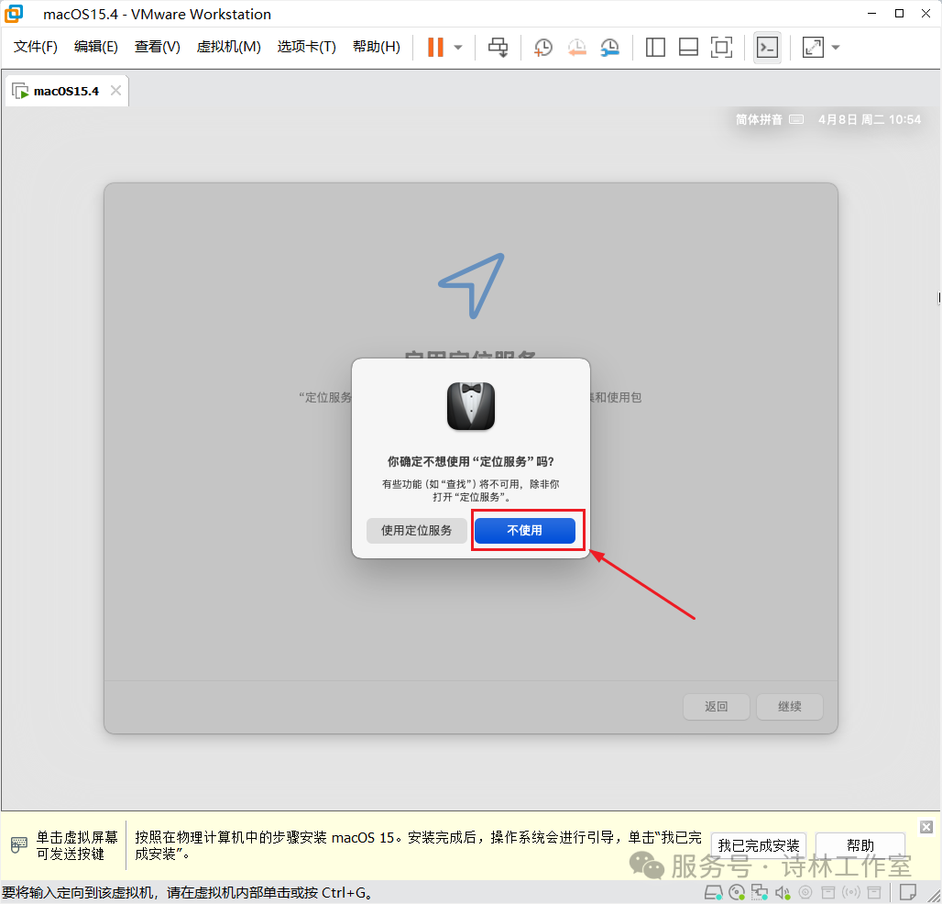This screenshot has width=942, height=904.
Task: Close the macOS15.4 tab
Action: coord(116,90)
